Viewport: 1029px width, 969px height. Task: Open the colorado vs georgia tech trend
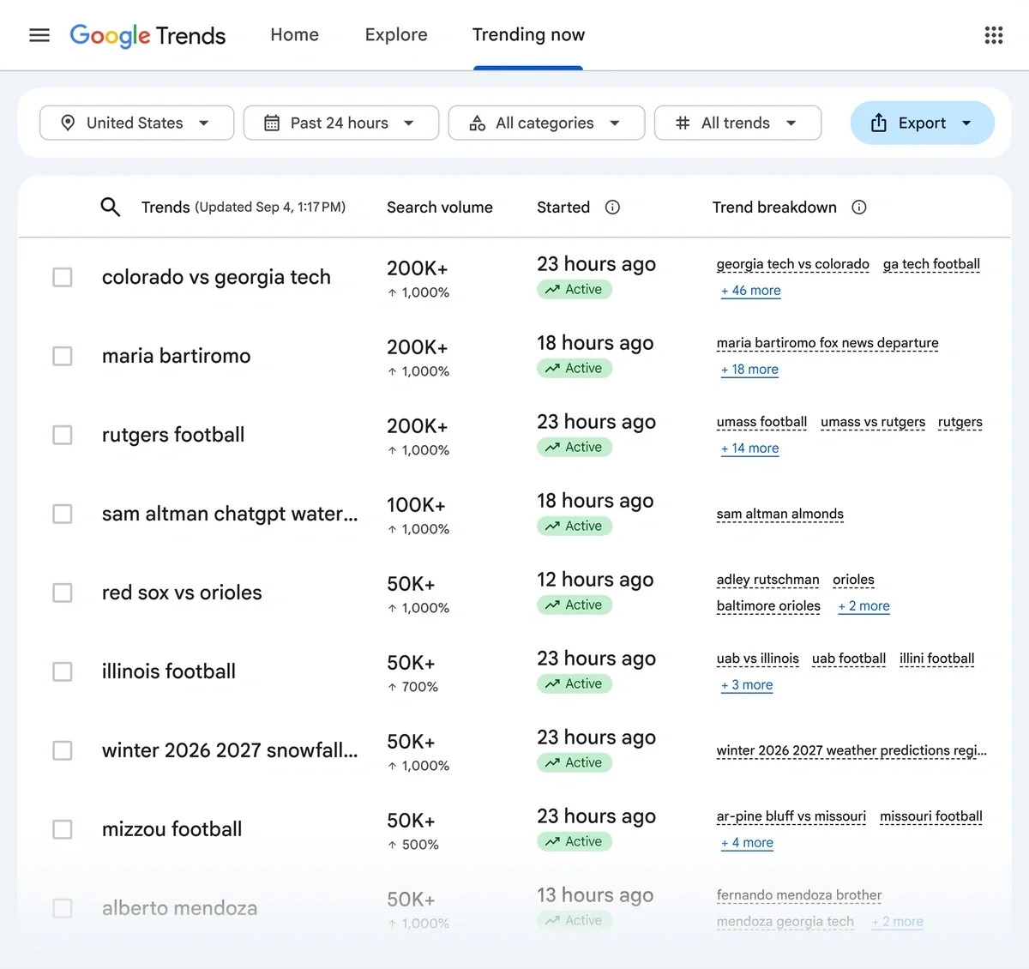click(216, 277)
